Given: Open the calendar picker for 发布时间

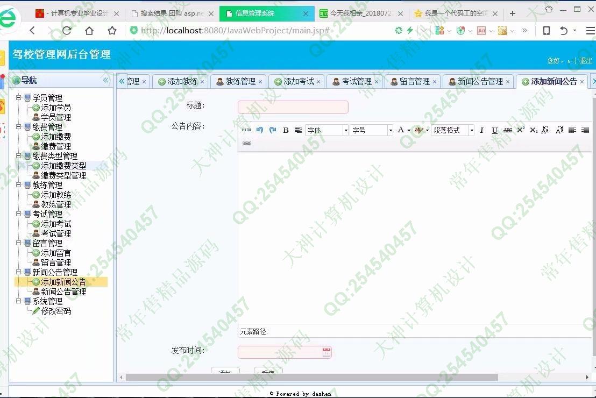Looking at the screenshot, I should click(326, 352).
